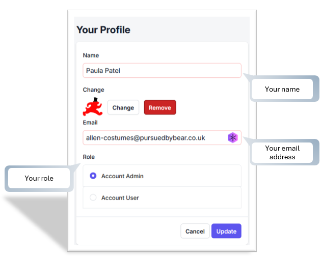This screenshot has width=322, height=257.
Task: Select the Account User radio circle
Action: (x=93, y=197)
